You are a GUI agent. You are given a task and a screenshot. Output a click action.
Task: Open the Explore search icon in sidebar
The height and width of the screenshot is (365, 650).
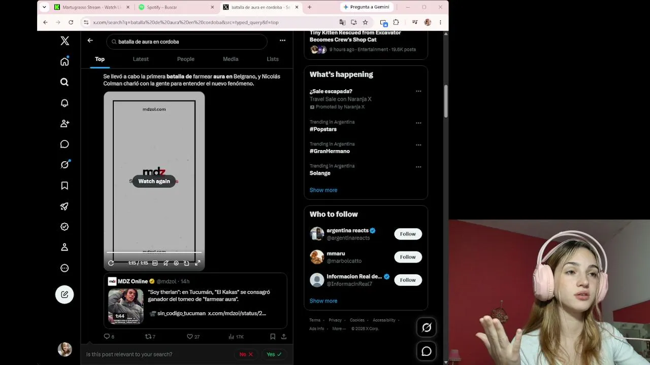tap(64, 82)
